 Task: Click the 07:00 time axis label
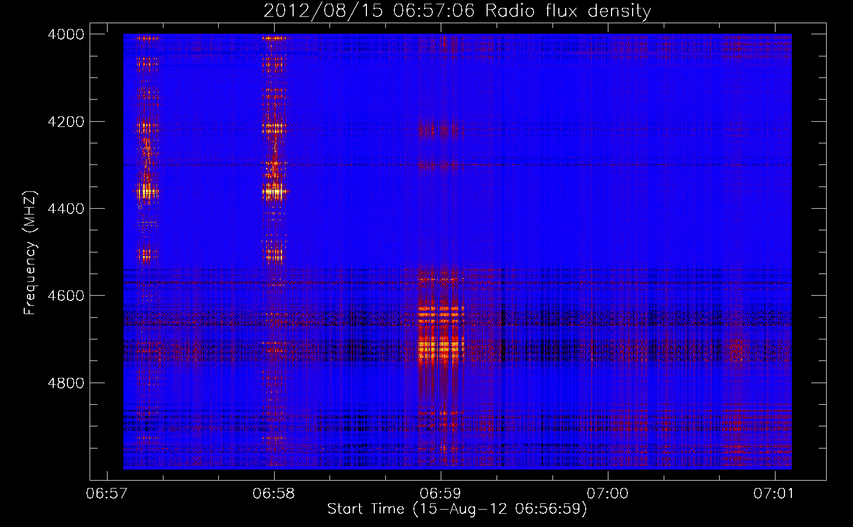coord(607,494)
